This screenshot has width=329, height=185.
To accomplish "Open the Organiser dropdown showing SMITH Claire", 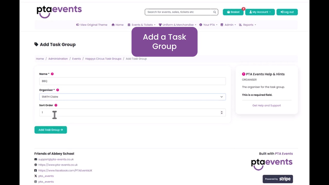I will pos(132,97).
